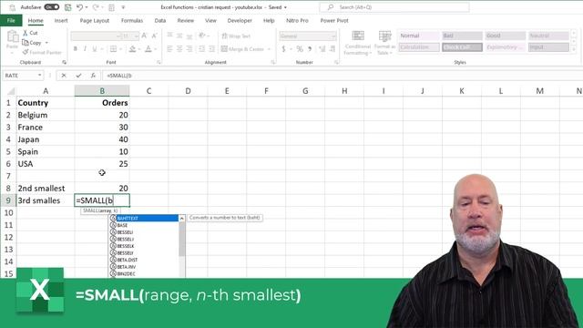Open the Copy options dropdown arrow
This screenshot has width=583, height=328.
(46, 43)
